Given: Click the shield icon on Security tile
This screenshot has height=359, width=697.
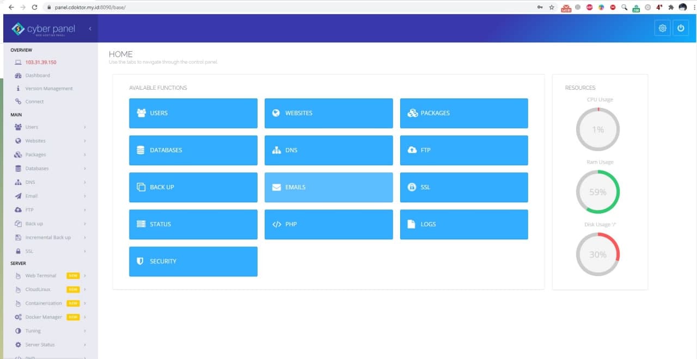Looking at the screenshot, I should point(140,261).
